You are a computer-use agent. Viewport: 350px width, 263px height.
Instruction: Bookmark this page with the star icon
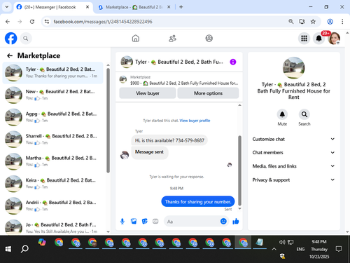(x=313, y=22)
